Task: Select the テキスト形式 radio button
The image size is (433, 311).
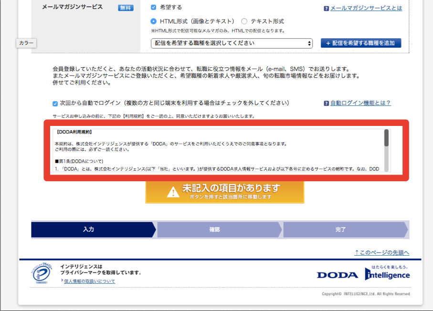Action: click(244, 21)
